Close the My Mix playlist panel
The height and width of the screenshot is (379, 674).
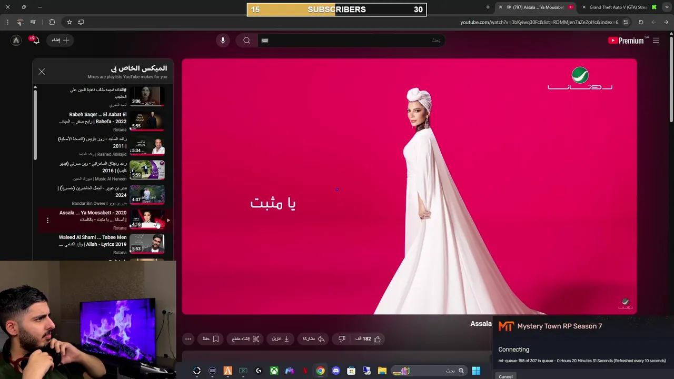(42, 72)
